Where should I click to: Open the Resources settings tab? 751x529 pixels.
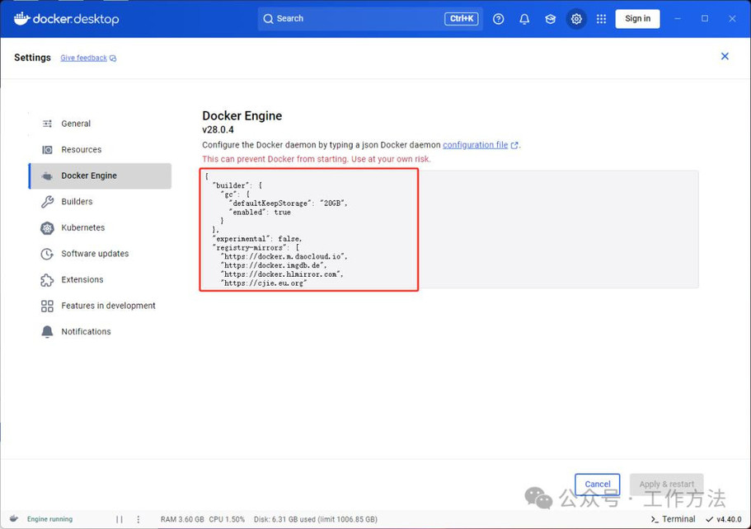click(100, 149)
